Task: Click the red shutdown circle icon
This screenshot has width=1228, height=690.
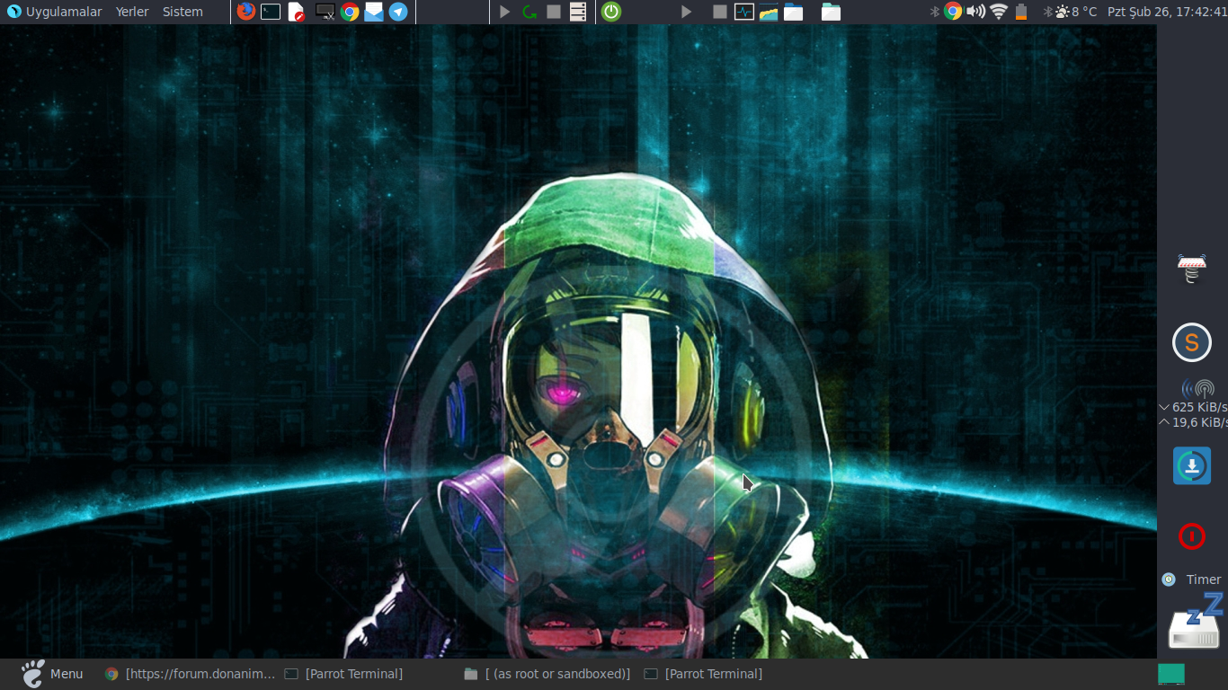Action: tap(1192, 536)
